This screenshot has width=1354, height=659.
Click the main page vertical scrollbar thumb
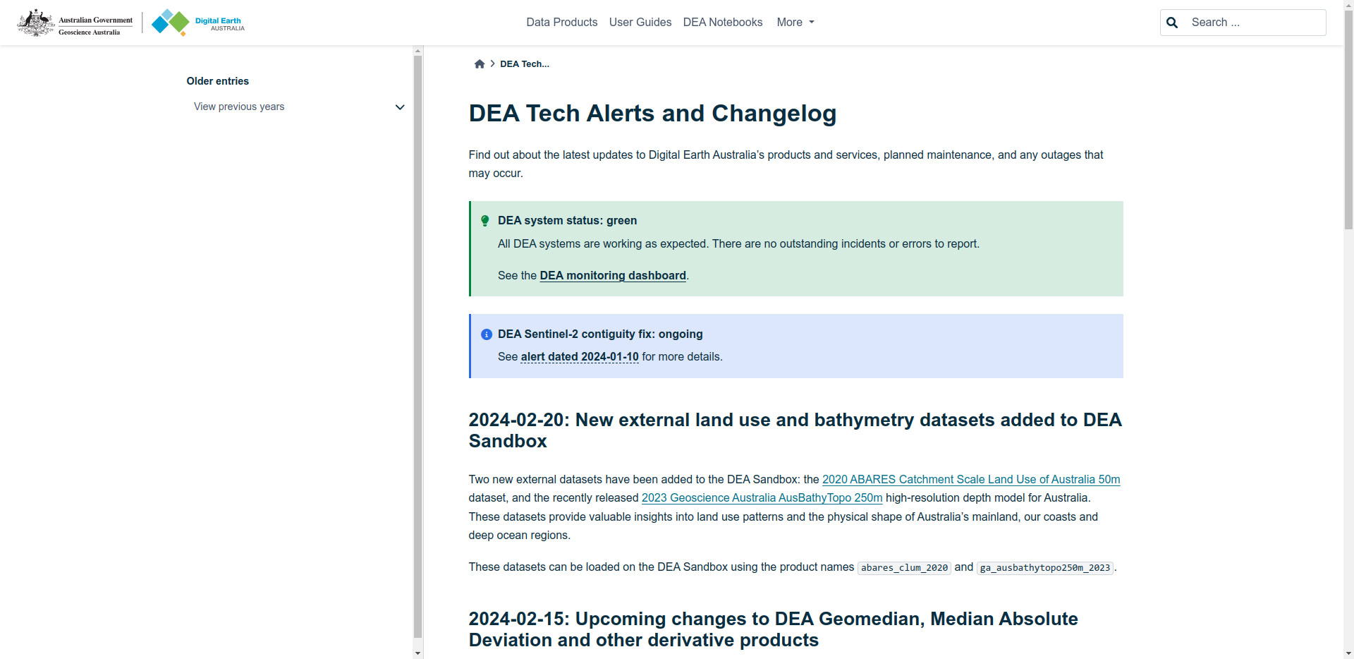coord(1348,134)
